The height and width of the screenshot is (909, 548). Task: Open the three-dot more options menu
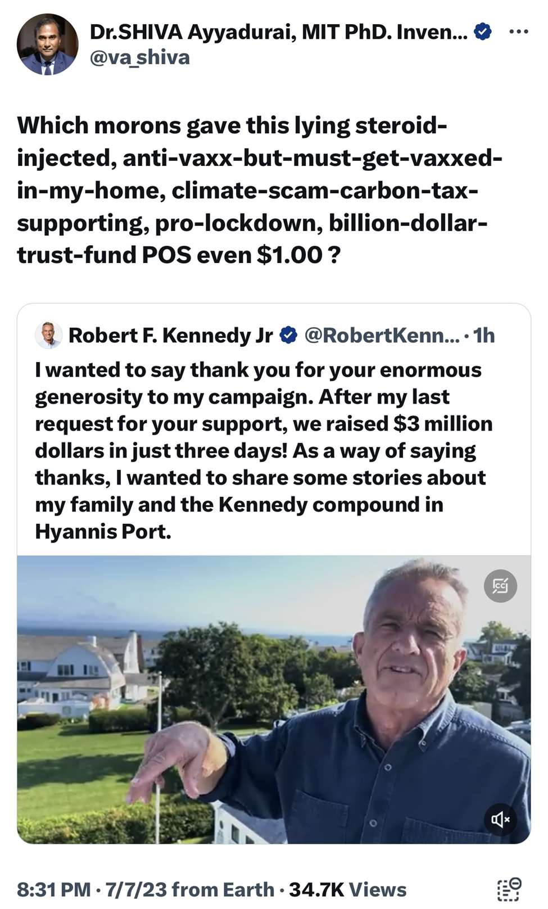coord(518,32)
